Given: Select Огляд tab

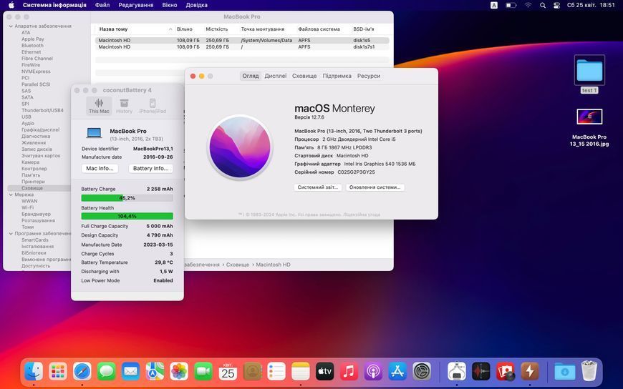Looking at the screenshot, I should (251, 76).
